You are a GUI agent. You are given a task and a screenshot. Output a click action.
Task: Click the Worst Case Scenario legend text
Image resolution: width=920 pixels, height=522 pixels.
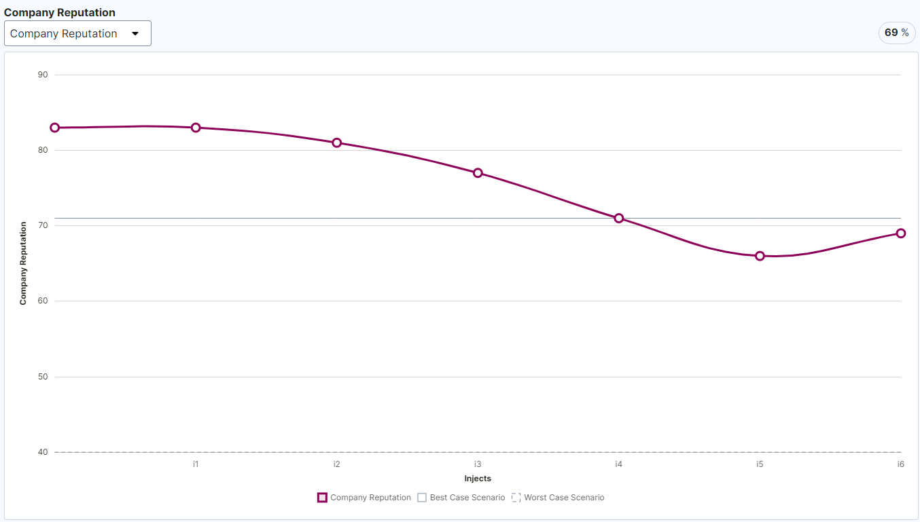click(564, 498)
